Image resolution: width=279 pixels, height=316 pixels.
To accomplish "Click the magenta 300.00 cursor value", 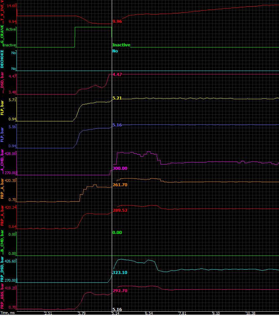I will [120, 168].
